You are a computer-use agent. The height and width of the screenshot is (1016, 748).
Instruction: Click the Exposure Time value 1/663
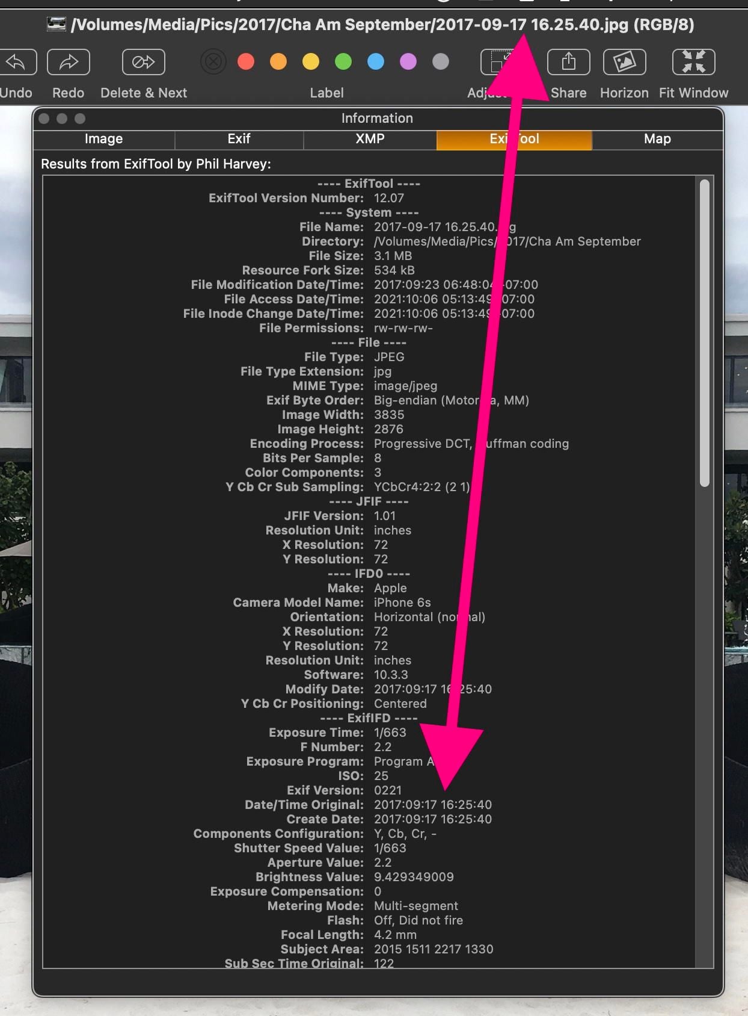point(390,733)
